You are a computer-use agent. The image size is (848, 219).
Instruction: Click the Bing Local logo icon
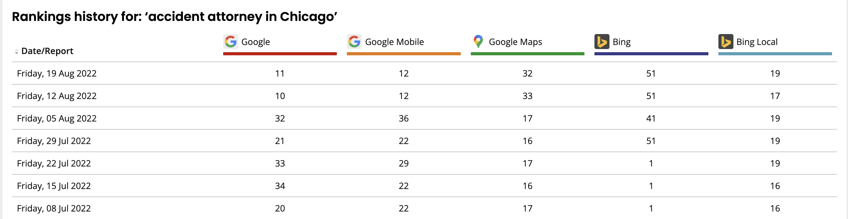coord(726,42)
